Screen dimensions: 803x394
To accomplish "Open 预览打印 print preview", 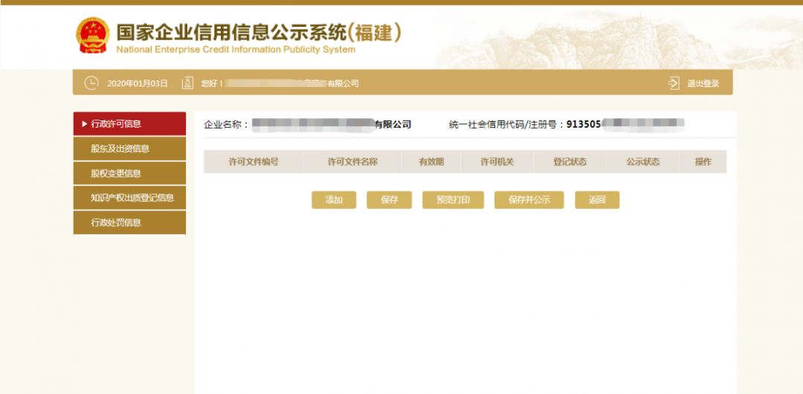I will click(453, 200).
